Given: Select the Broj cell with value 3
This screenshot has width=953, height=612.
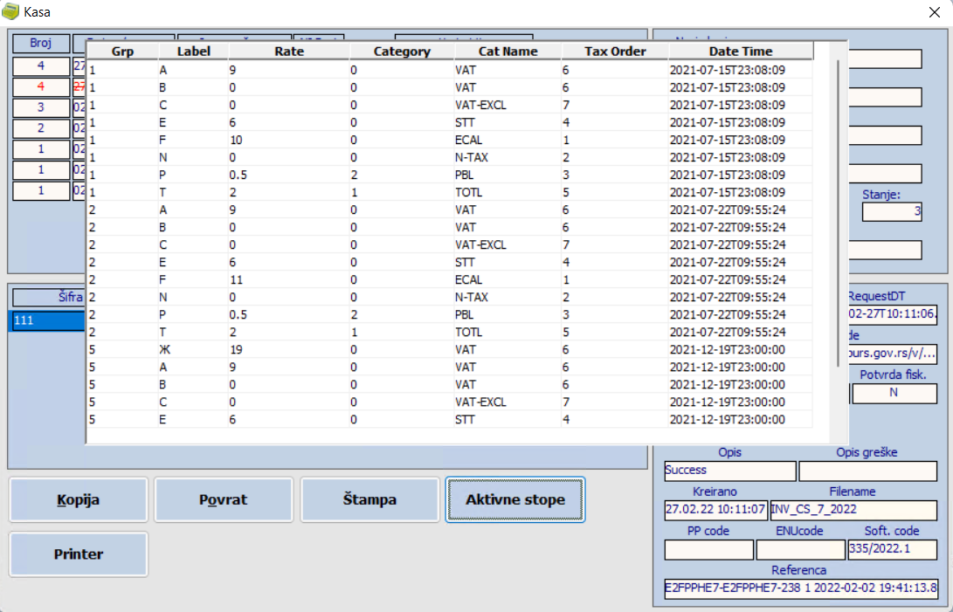Looking at the screenshot, I should (x=41, y=107).
